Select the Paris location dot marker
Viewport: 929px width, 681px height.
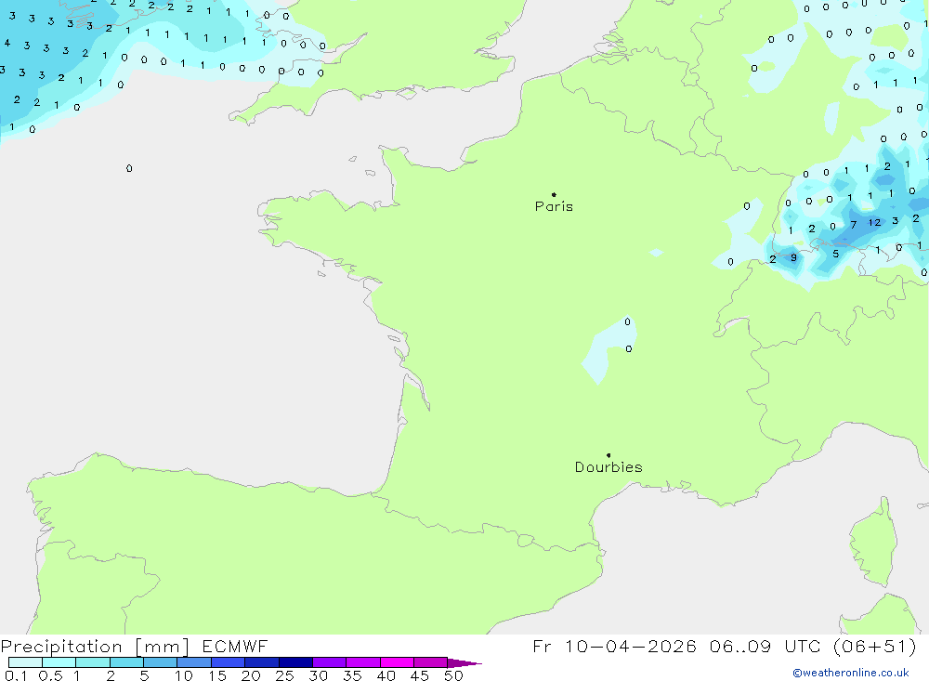tap(554, 194)
